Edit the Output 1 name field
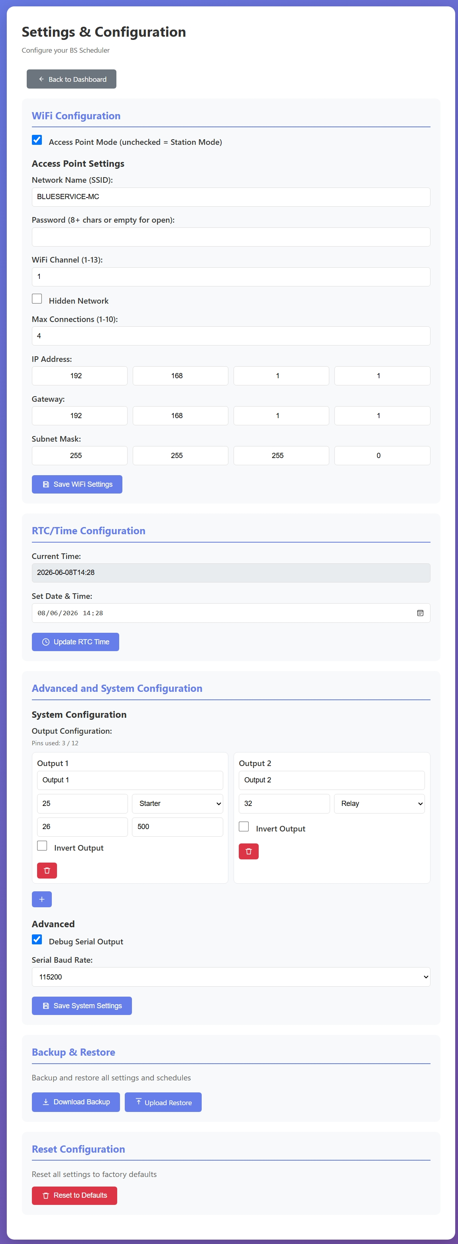The width and height of the screenshot is (458, 1244). 130,780
